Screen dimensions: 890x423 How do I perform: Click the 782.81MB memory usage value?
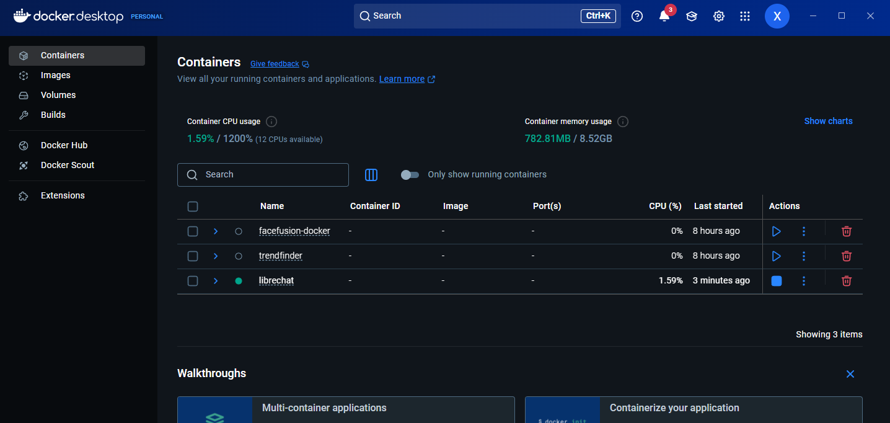[x=548, y=139]
